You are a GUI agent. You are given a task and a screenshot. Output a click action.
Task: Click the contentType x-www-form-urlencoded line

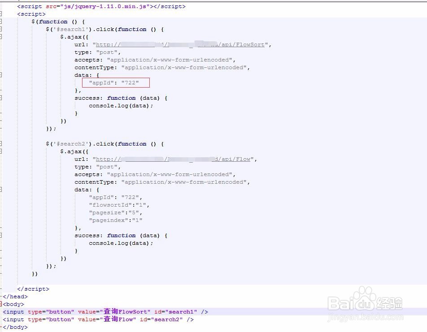[161, 67]
